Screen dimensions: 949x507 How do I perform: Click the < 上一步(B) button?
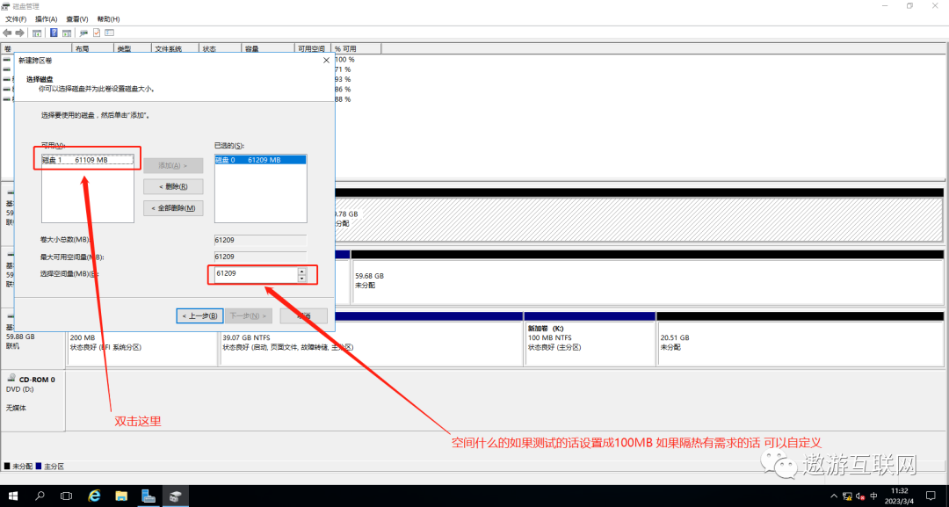pyautogui.click(x=199, y=315)
